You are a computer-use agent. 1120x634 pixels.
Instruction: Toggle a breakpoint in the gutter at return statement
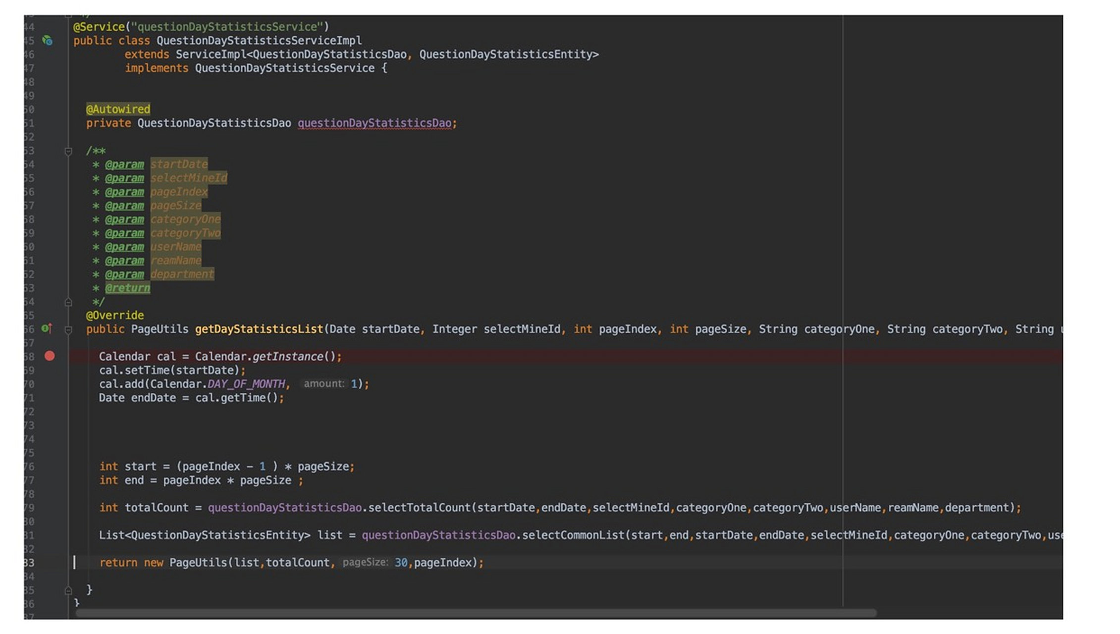50,563
